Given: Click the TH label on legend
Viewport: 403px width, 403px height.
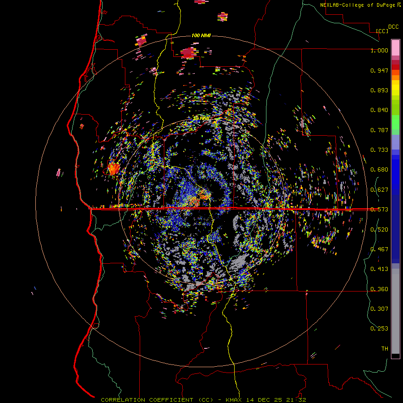Looking at the screenshot, I should (385, 349).
